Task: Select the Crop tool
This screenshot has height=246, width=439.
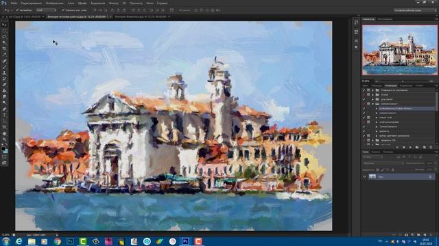Action: (x=4, y=49)
